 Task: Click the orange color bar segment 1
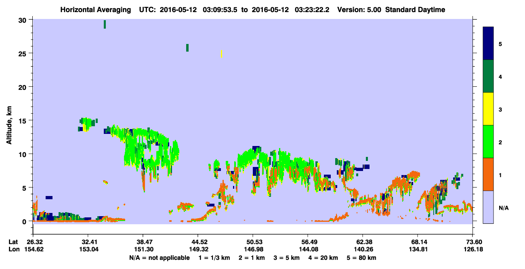488,174
